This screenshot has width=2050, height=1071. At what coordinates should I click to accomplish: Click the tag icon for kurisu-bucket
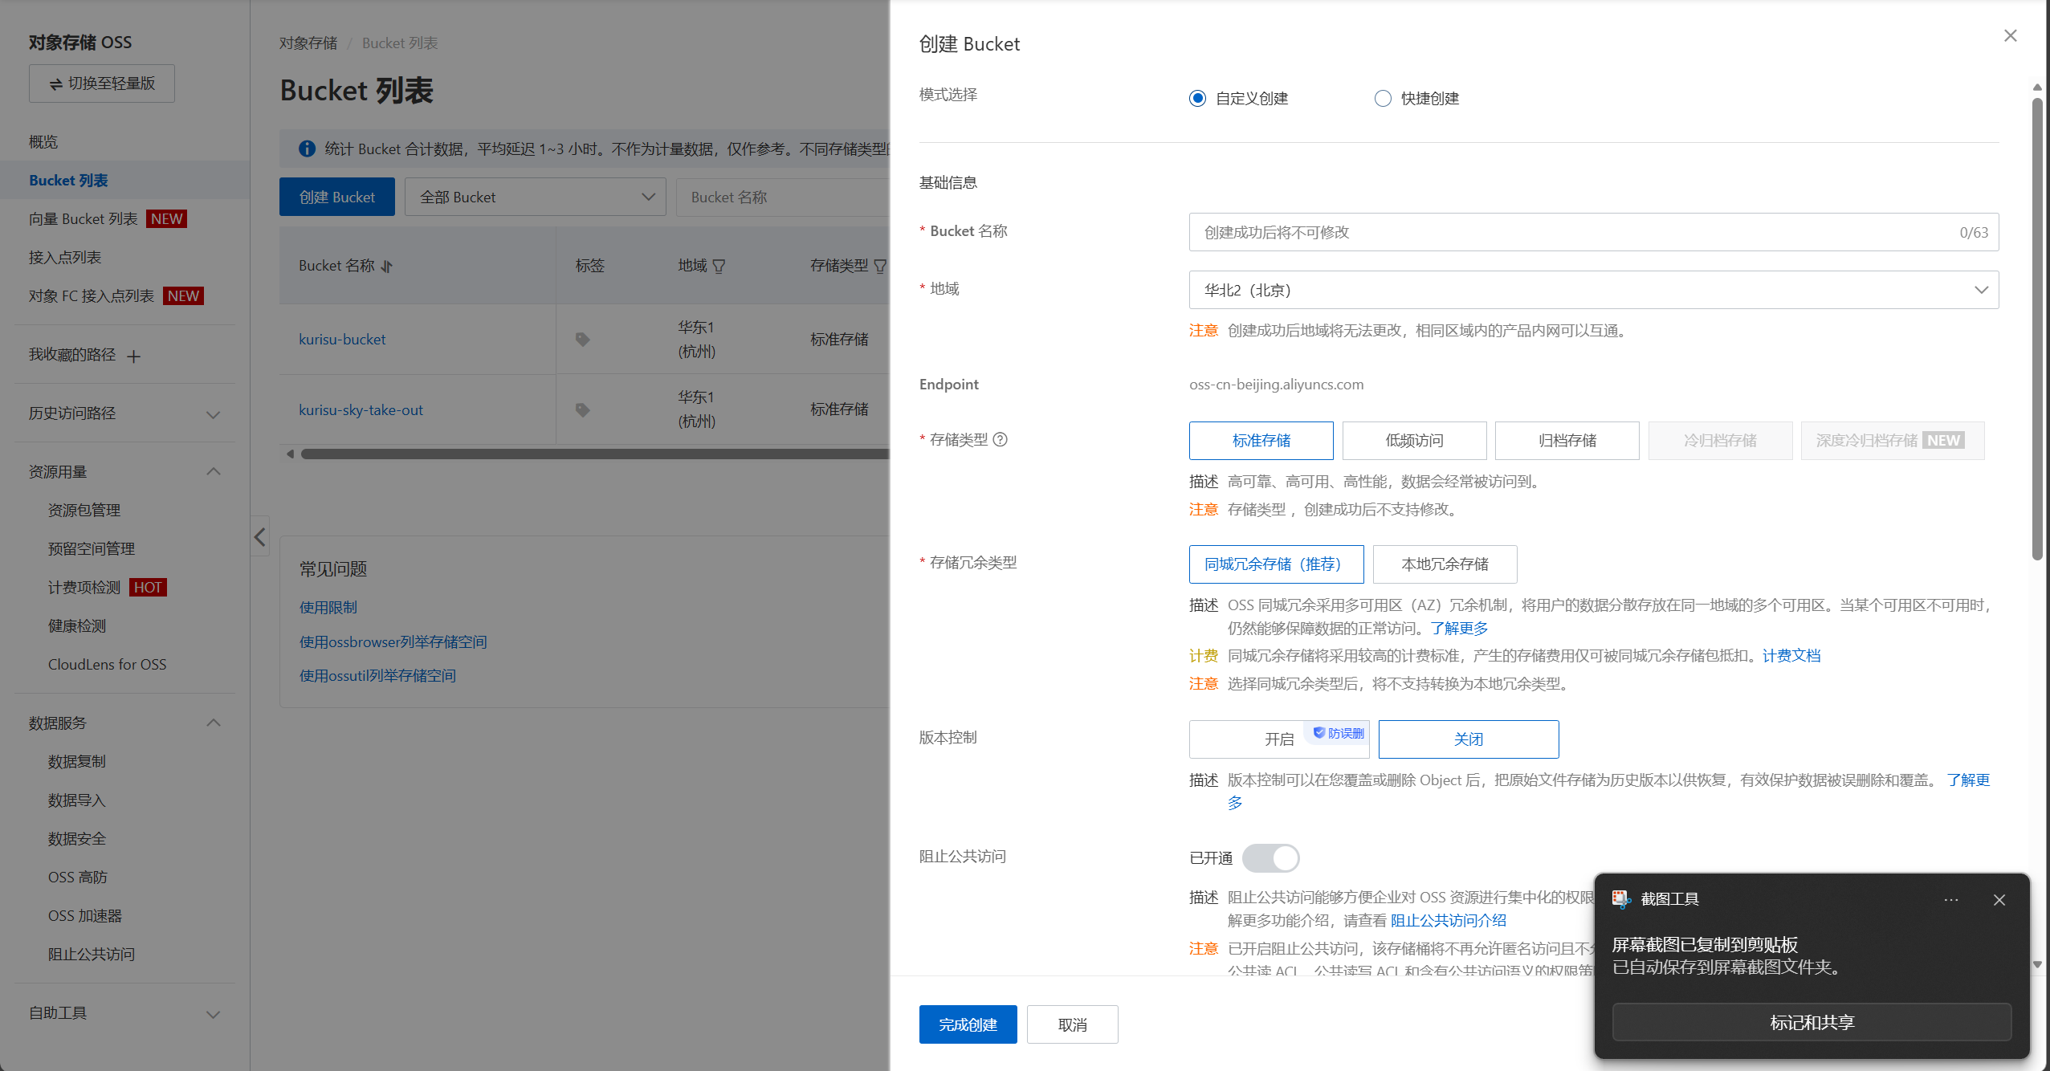pos(583,340)
